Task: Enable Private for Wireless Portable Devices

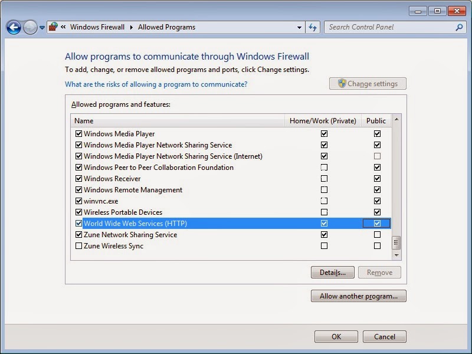Action: (324, 212)
